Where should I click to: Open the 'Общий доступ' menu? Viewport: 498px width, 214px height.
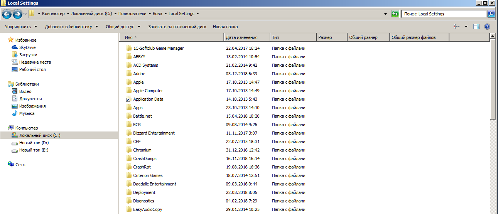123,27
